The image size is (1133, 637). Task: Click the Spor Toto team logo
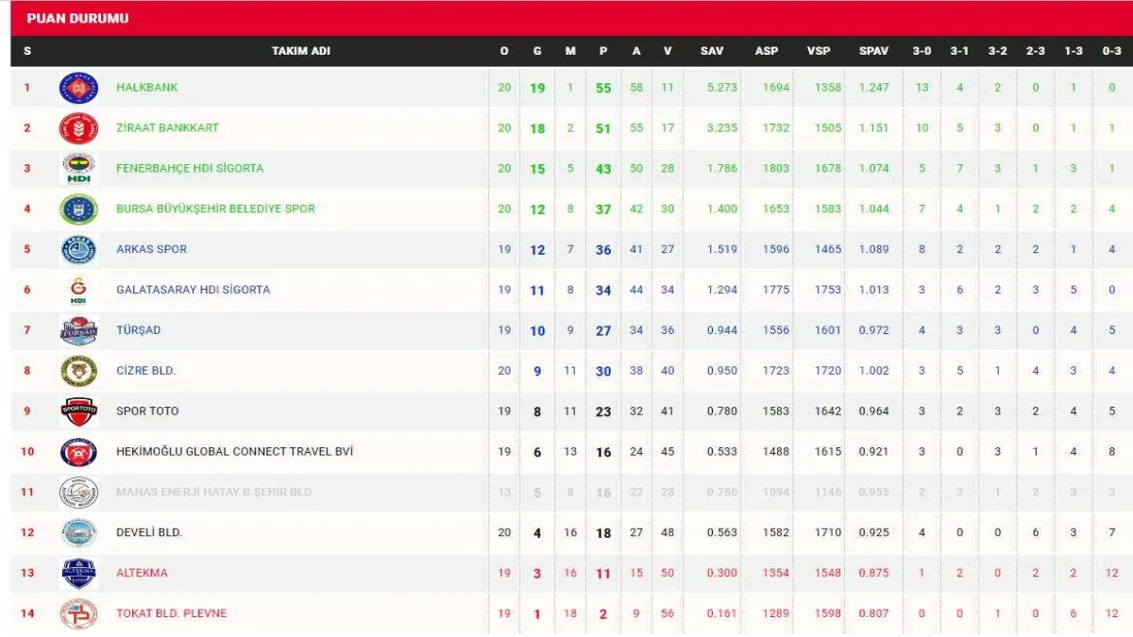pyautogui.click(x=78, y=411)
